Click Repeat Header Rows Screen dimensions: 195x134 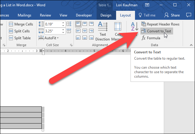[x=160, y=24]
